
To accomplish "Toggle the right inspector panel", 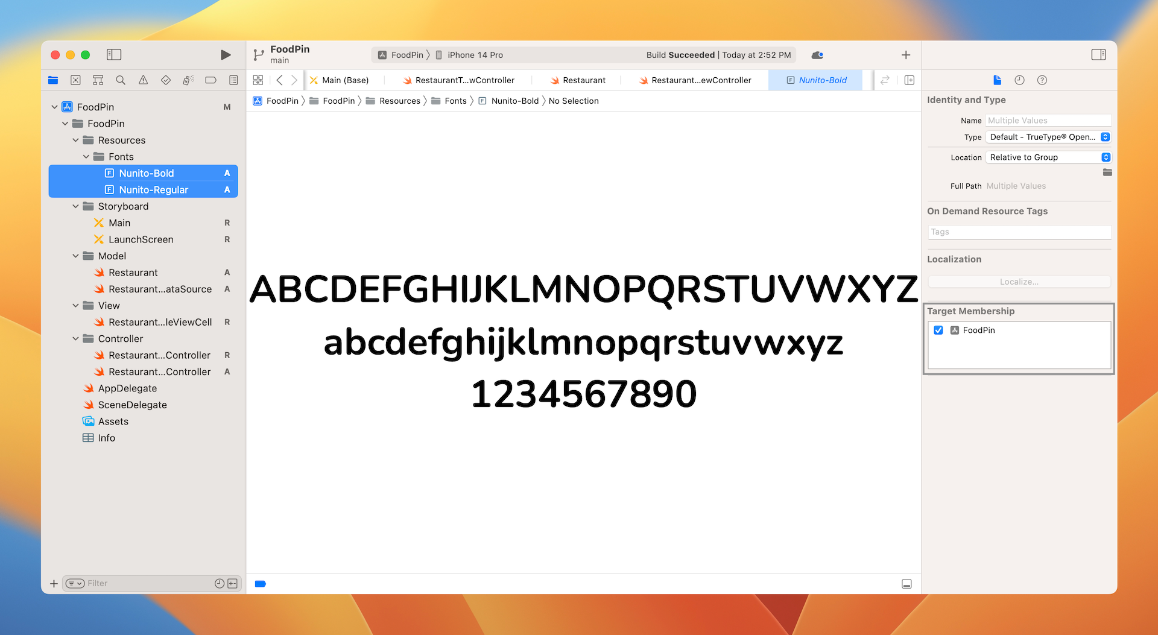I will pos(1098,55).
